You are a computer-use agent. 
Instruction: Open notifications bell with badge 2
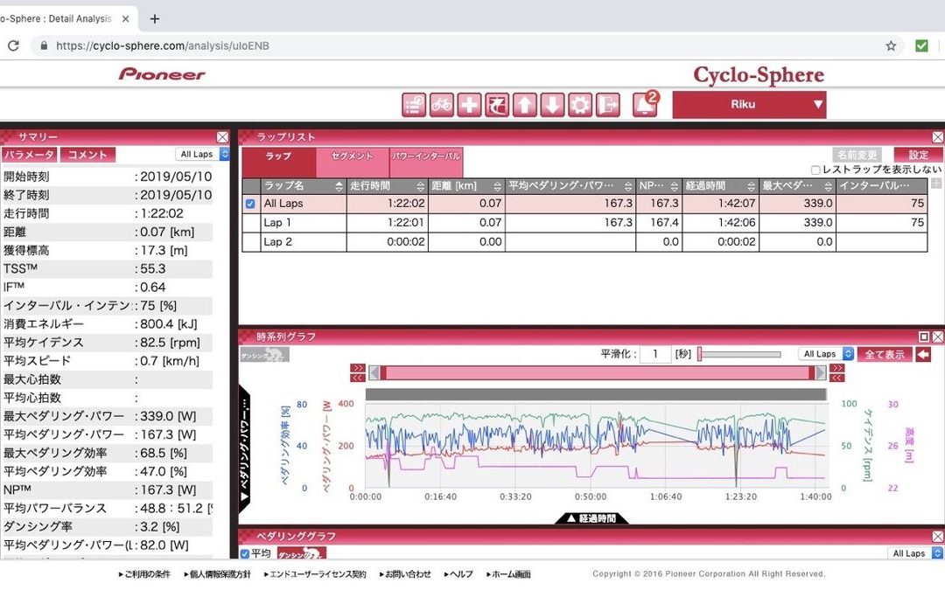(644, 105)
